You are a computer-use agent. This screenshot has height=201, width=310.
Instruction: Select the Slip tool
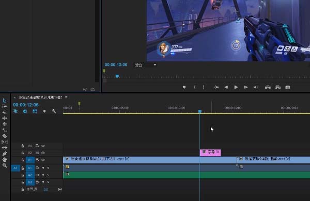click(5, 142)
